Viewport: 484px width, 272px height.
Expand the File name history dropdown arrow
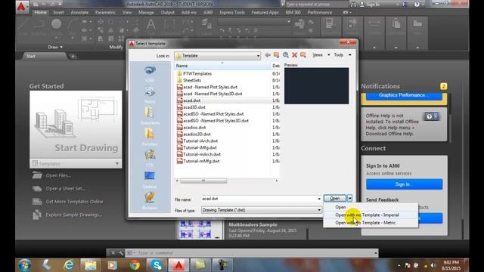point(319,199)
